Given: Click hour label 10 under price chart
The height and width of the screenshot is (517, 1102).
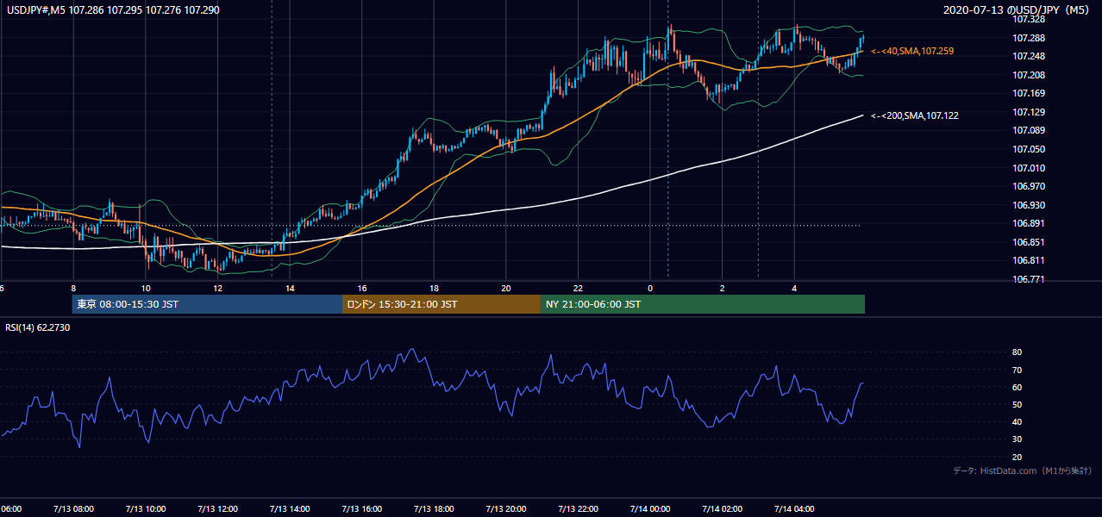Looking at the screenshot, I should [x=146, y=288].
